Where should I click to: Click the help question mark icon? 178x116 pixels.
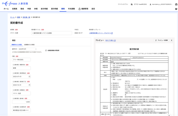(x=176, y=9)
